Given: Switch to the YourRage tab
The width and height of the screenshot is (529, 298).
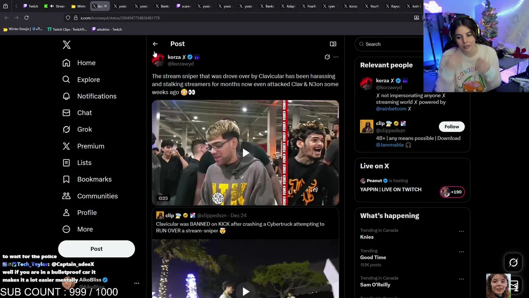Looking at the screenshot, I should (x=372, y=6).
